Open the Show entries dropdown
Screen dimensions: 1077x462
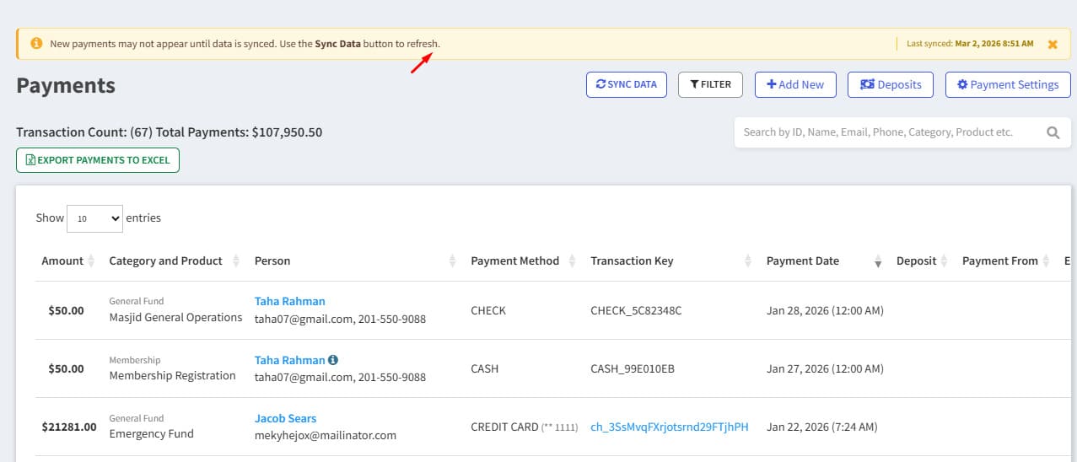click(94, 218)
